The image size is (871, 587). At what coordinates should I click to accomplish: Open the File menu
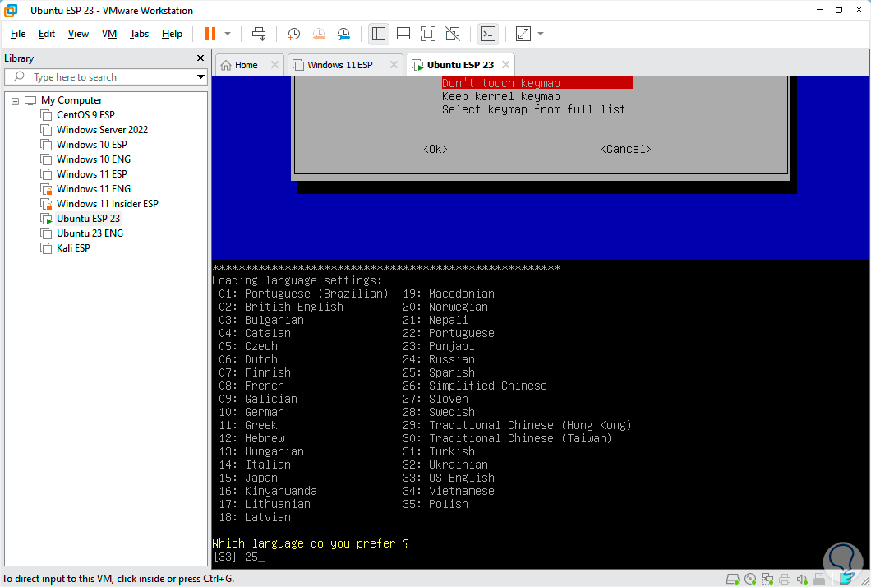point(18,34)
